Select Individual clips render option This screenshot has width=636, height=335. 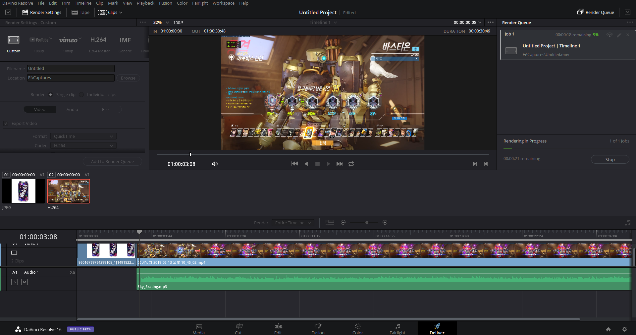pos(81,94)
